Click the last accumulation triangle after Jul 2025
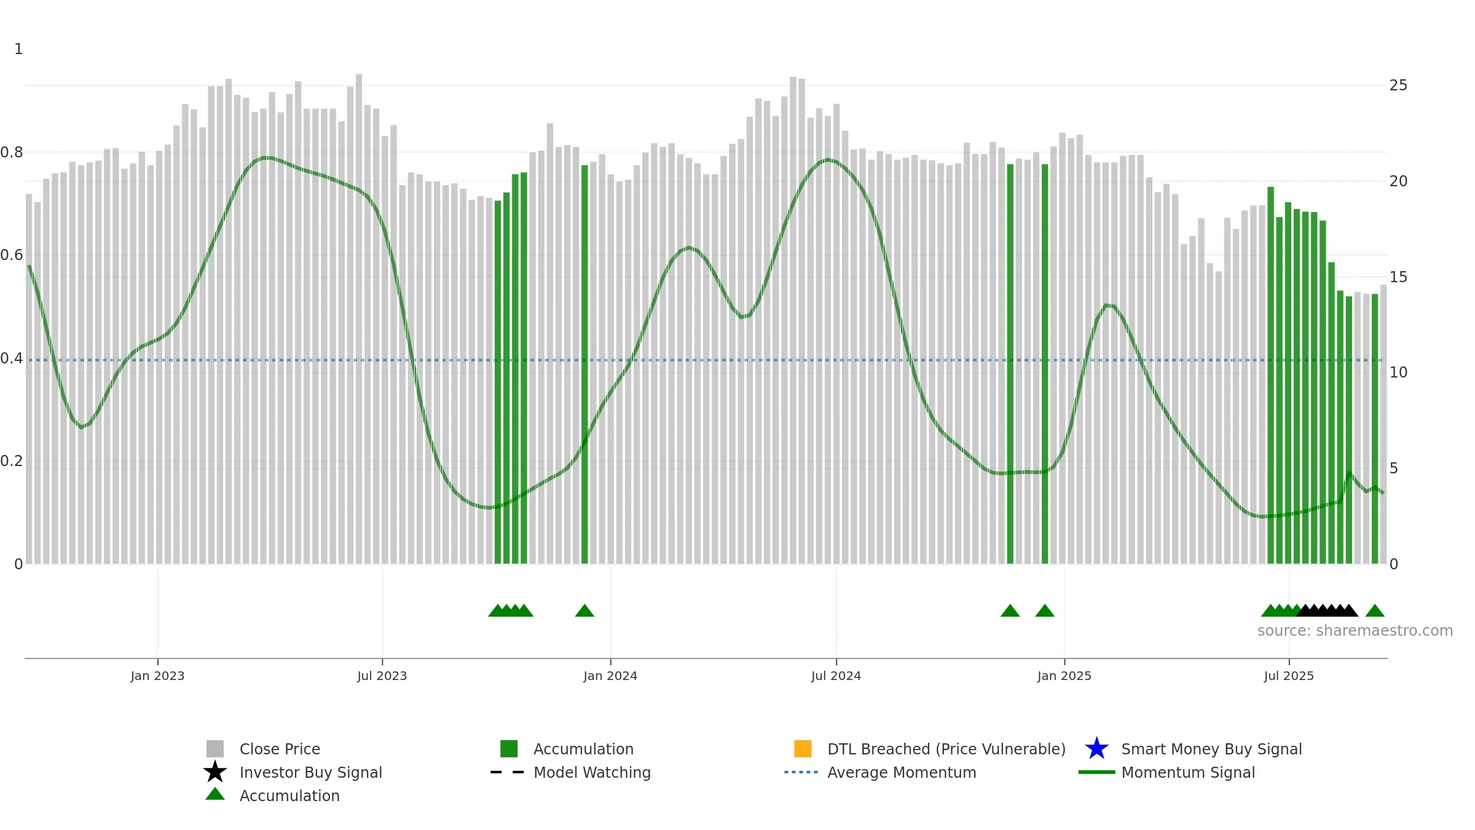 [1375, 611]
